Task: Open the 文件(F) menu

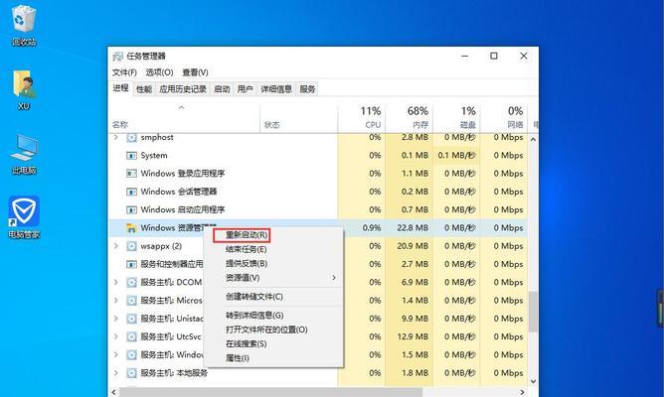Action: (124, 72)
